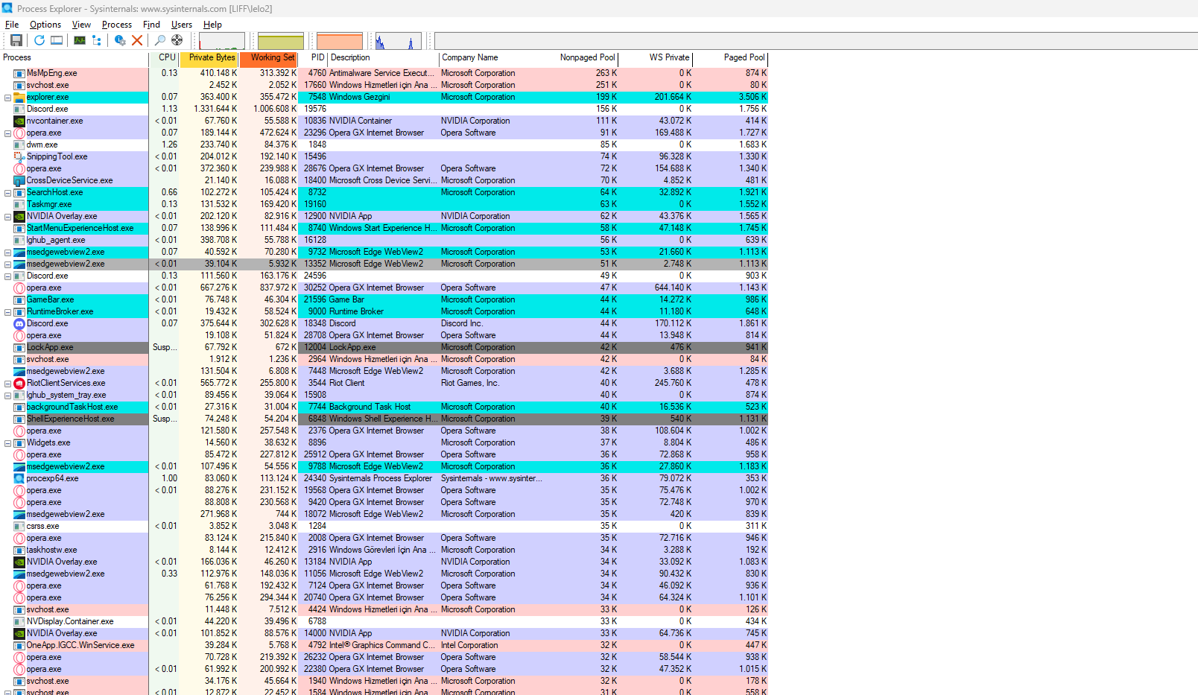Collapse NVIDIA Overlay.exe PID 12900 tree node
Viewport: 1198px width, 695px height.
coord(8,217)
